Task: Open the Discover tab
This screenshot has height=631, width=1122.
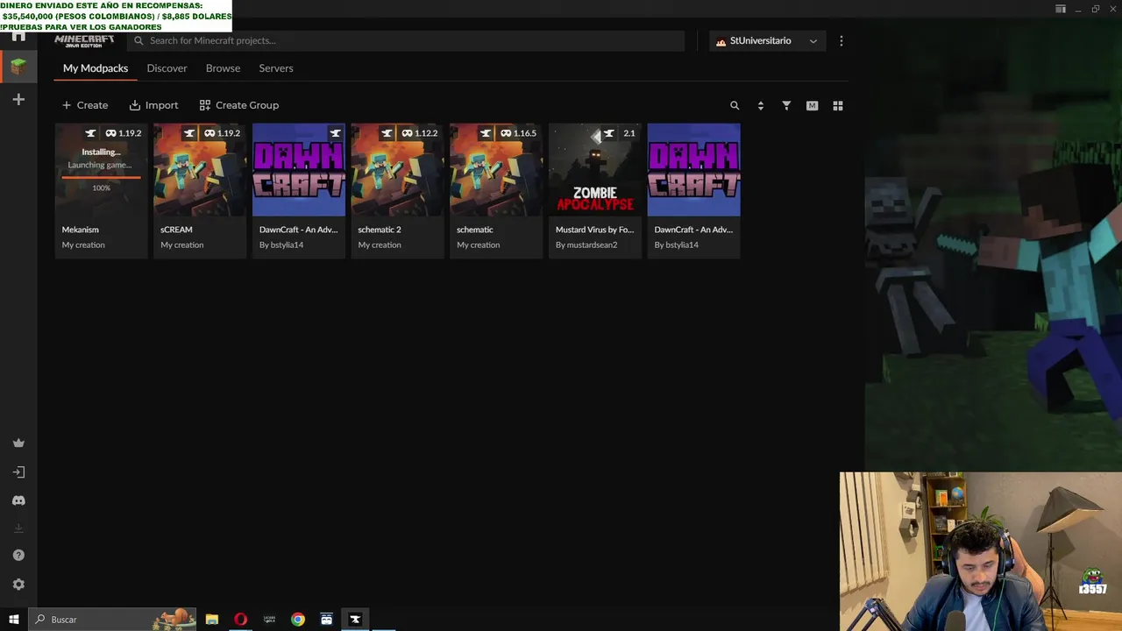Action: tap(167, 68)
